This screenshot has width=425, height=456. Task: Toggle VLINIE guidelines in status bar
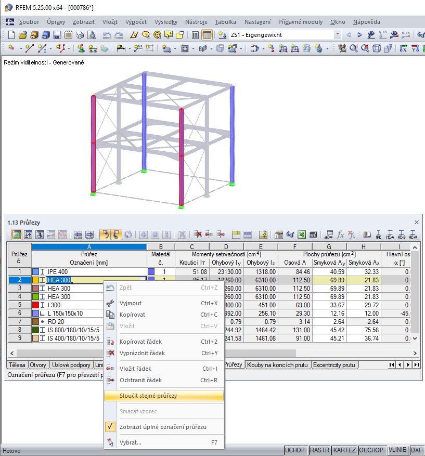pyautogui.click(x=397, y=450)
